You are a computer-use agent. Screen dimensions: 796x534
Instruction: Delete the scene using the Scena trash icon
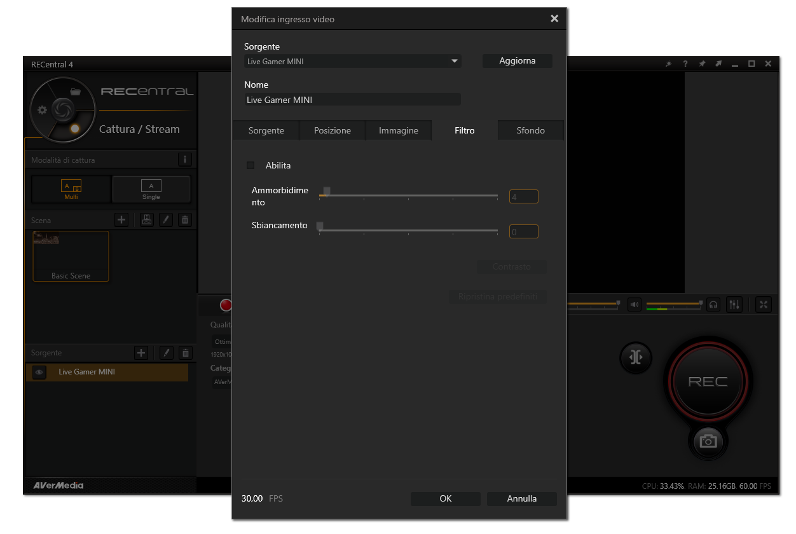coord(185,220)
